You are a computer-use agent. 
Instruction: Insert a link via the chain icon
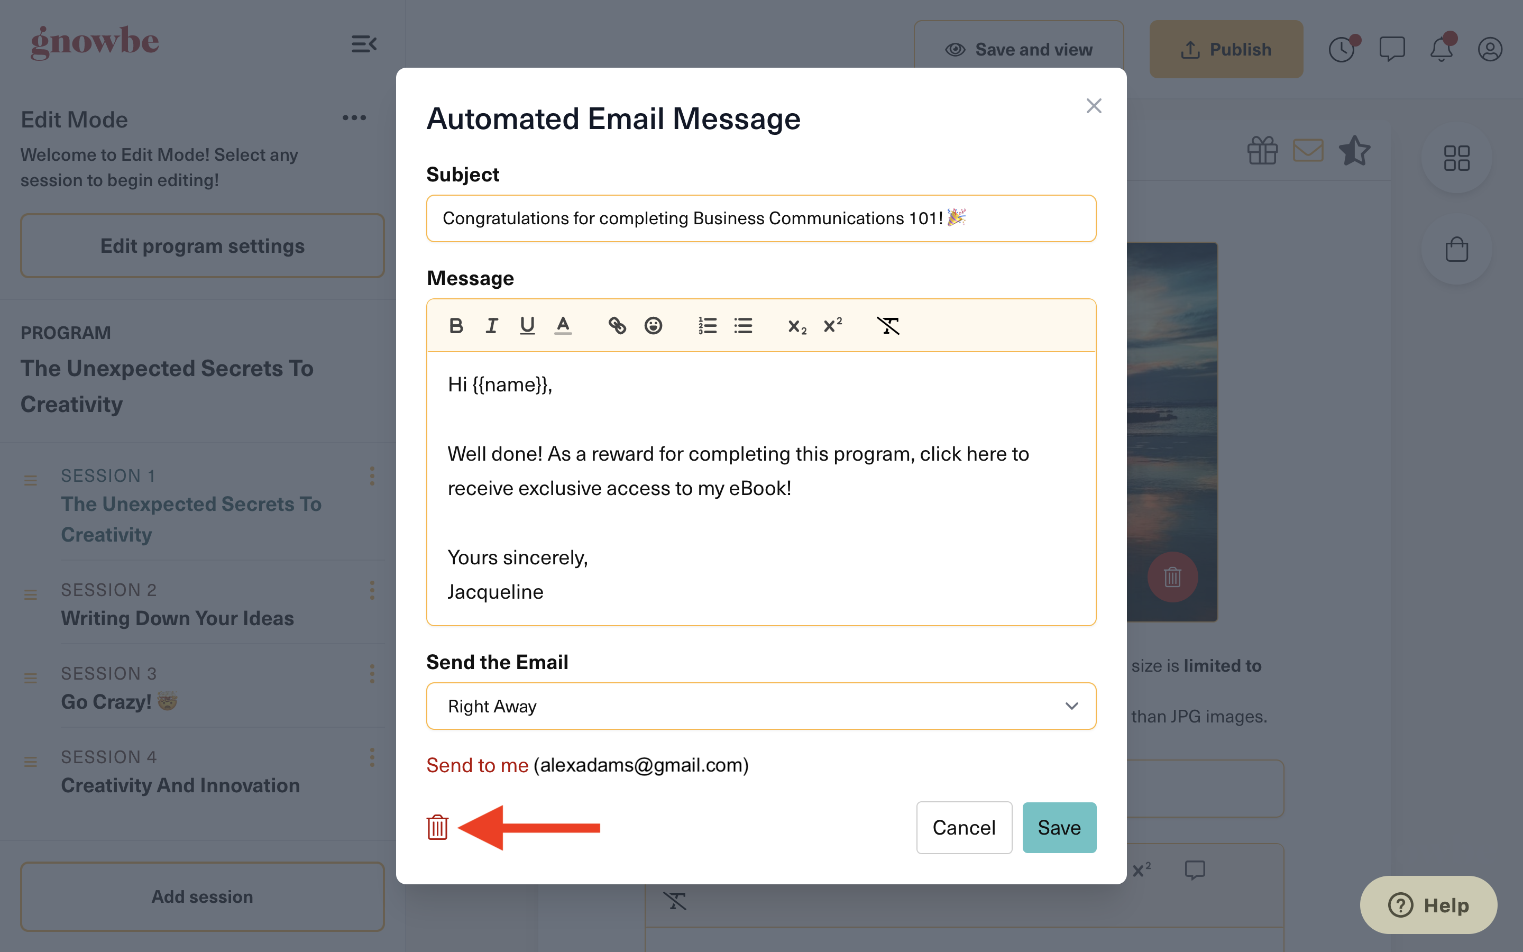617,325
